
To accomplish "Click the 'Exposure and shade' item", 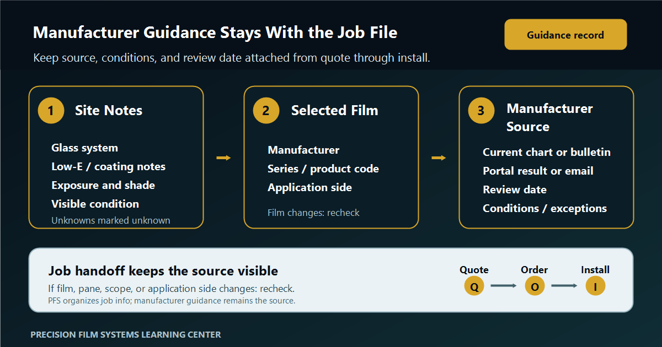I will click(x=103, y=185).
